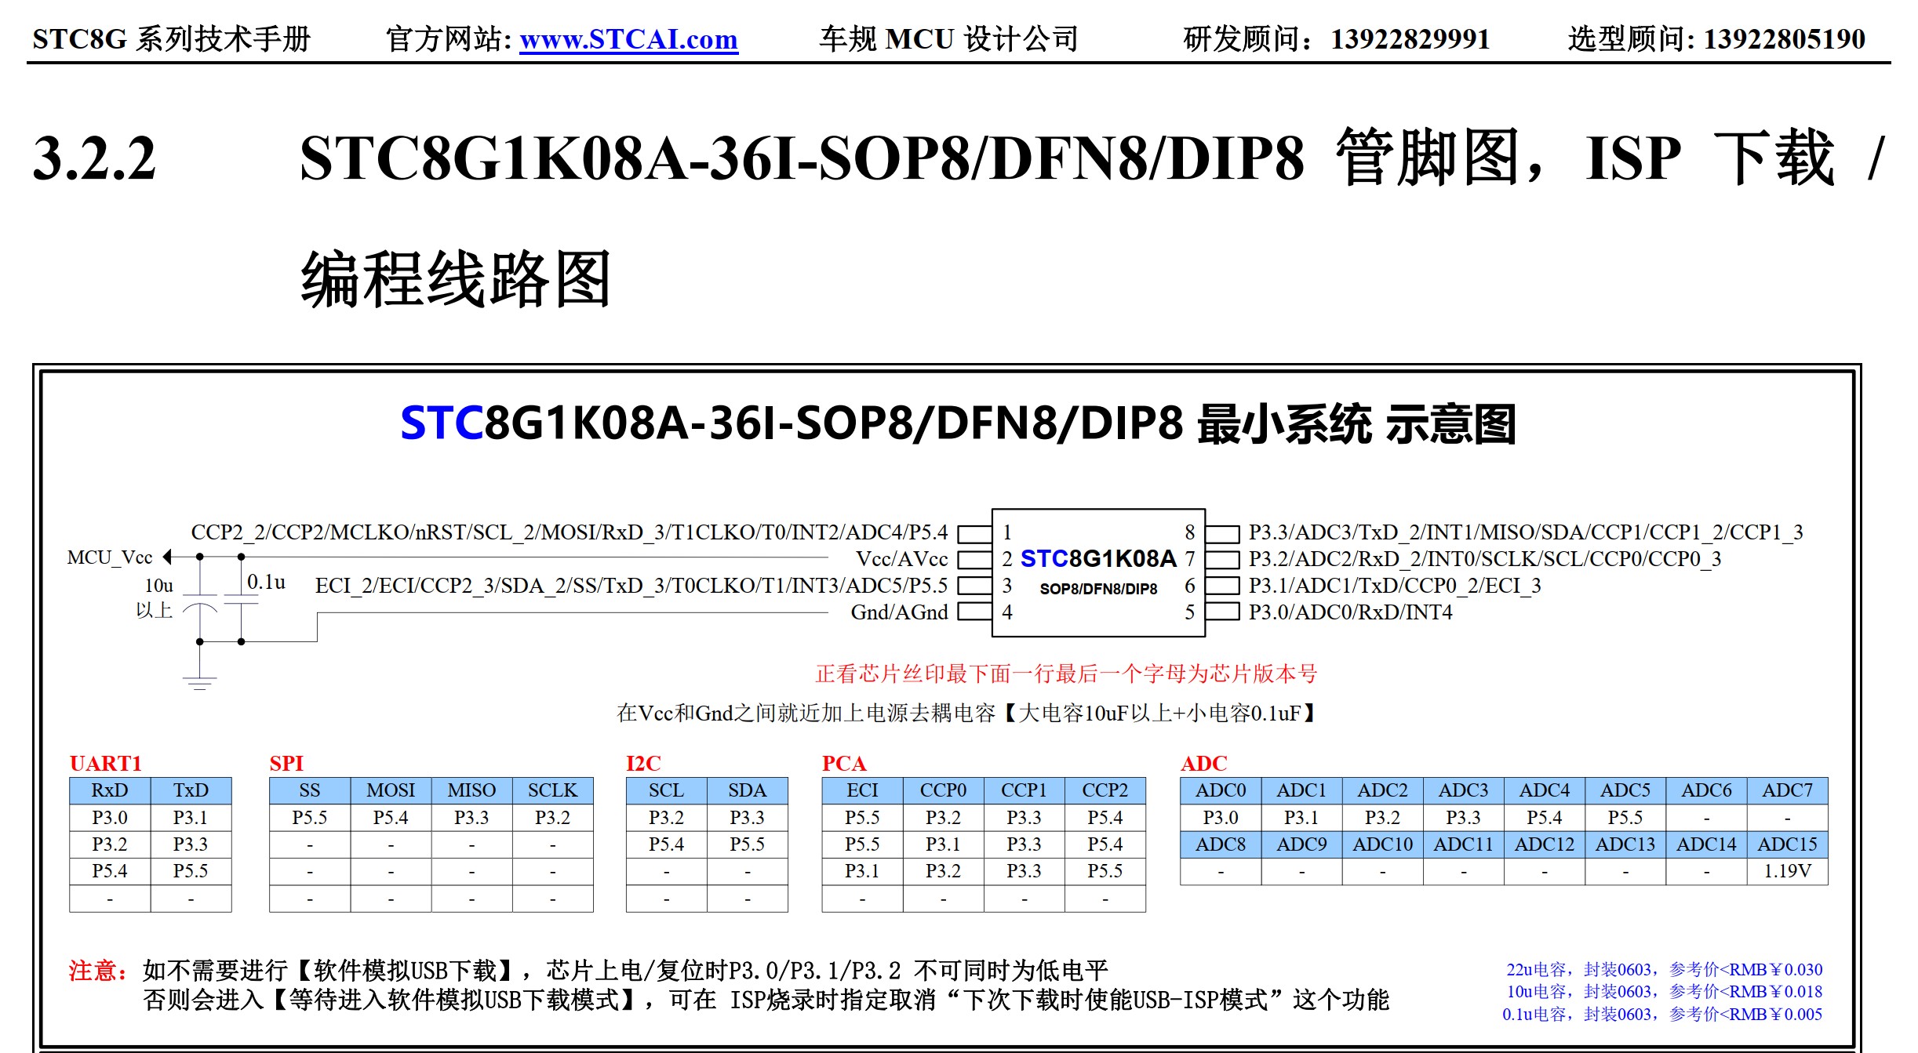Image resolution: width=1918 pixels, height=1053 pixels.
Task: Click the CCP0 column header
Action: pyautogui.click(x=943, y=790)
